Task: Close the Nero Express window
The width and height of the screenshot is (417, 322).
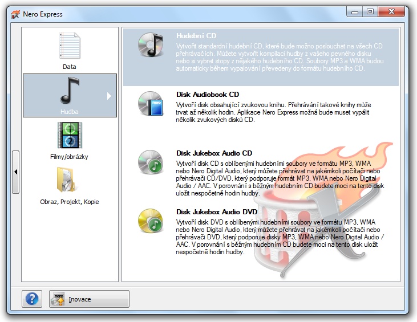Action: 391,12
